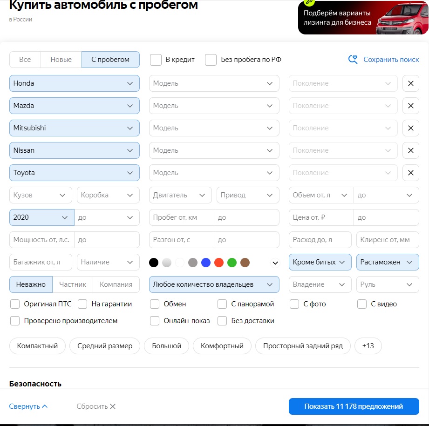Image resolution: width=429 pixels, height=426 pixels.
Task: Open the leasing for business banner
Action: point(363,17)
